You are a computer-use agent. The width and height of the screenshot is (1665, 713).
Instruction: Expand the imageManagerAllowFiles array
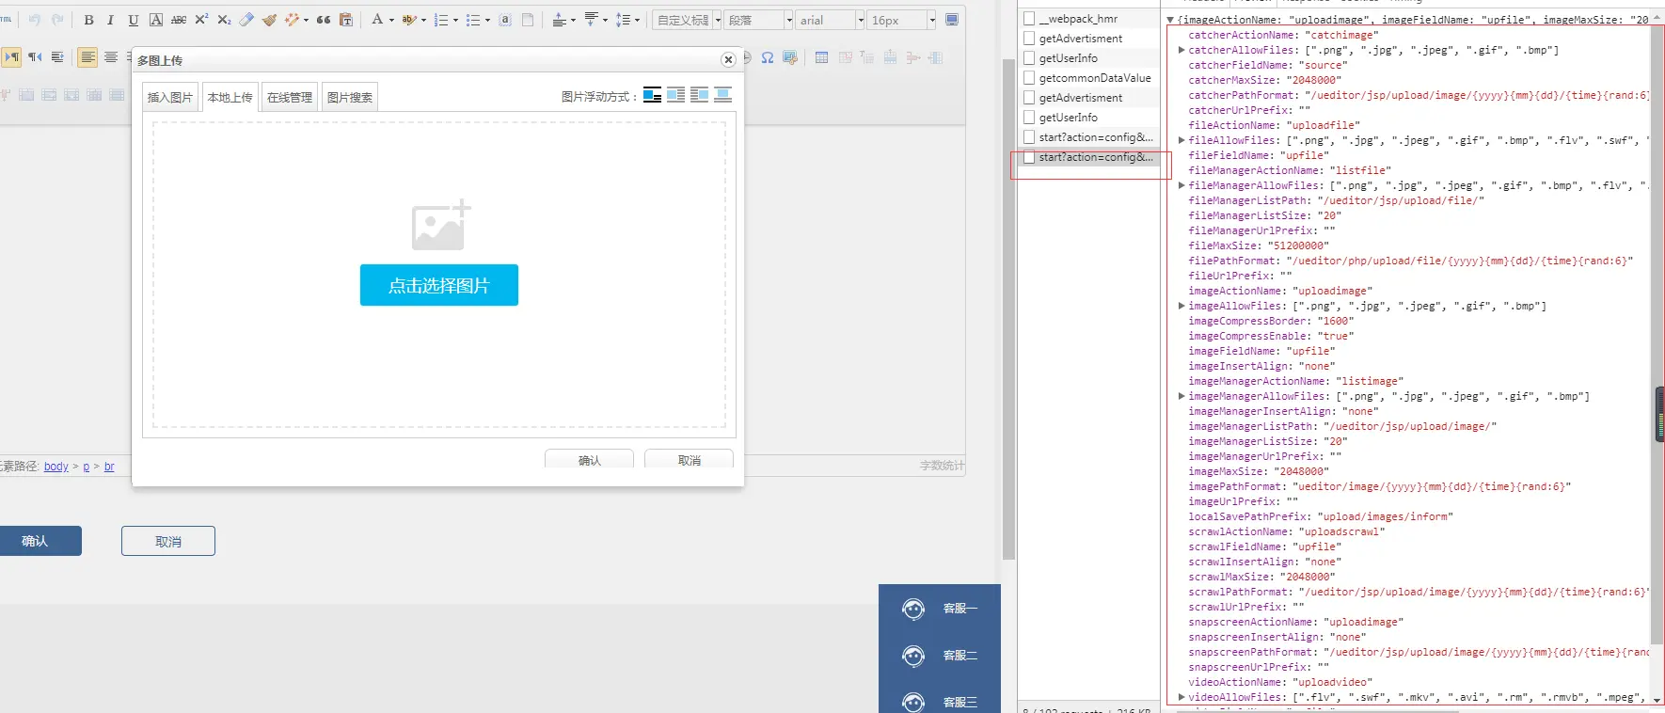click(x=1181, y=396)
